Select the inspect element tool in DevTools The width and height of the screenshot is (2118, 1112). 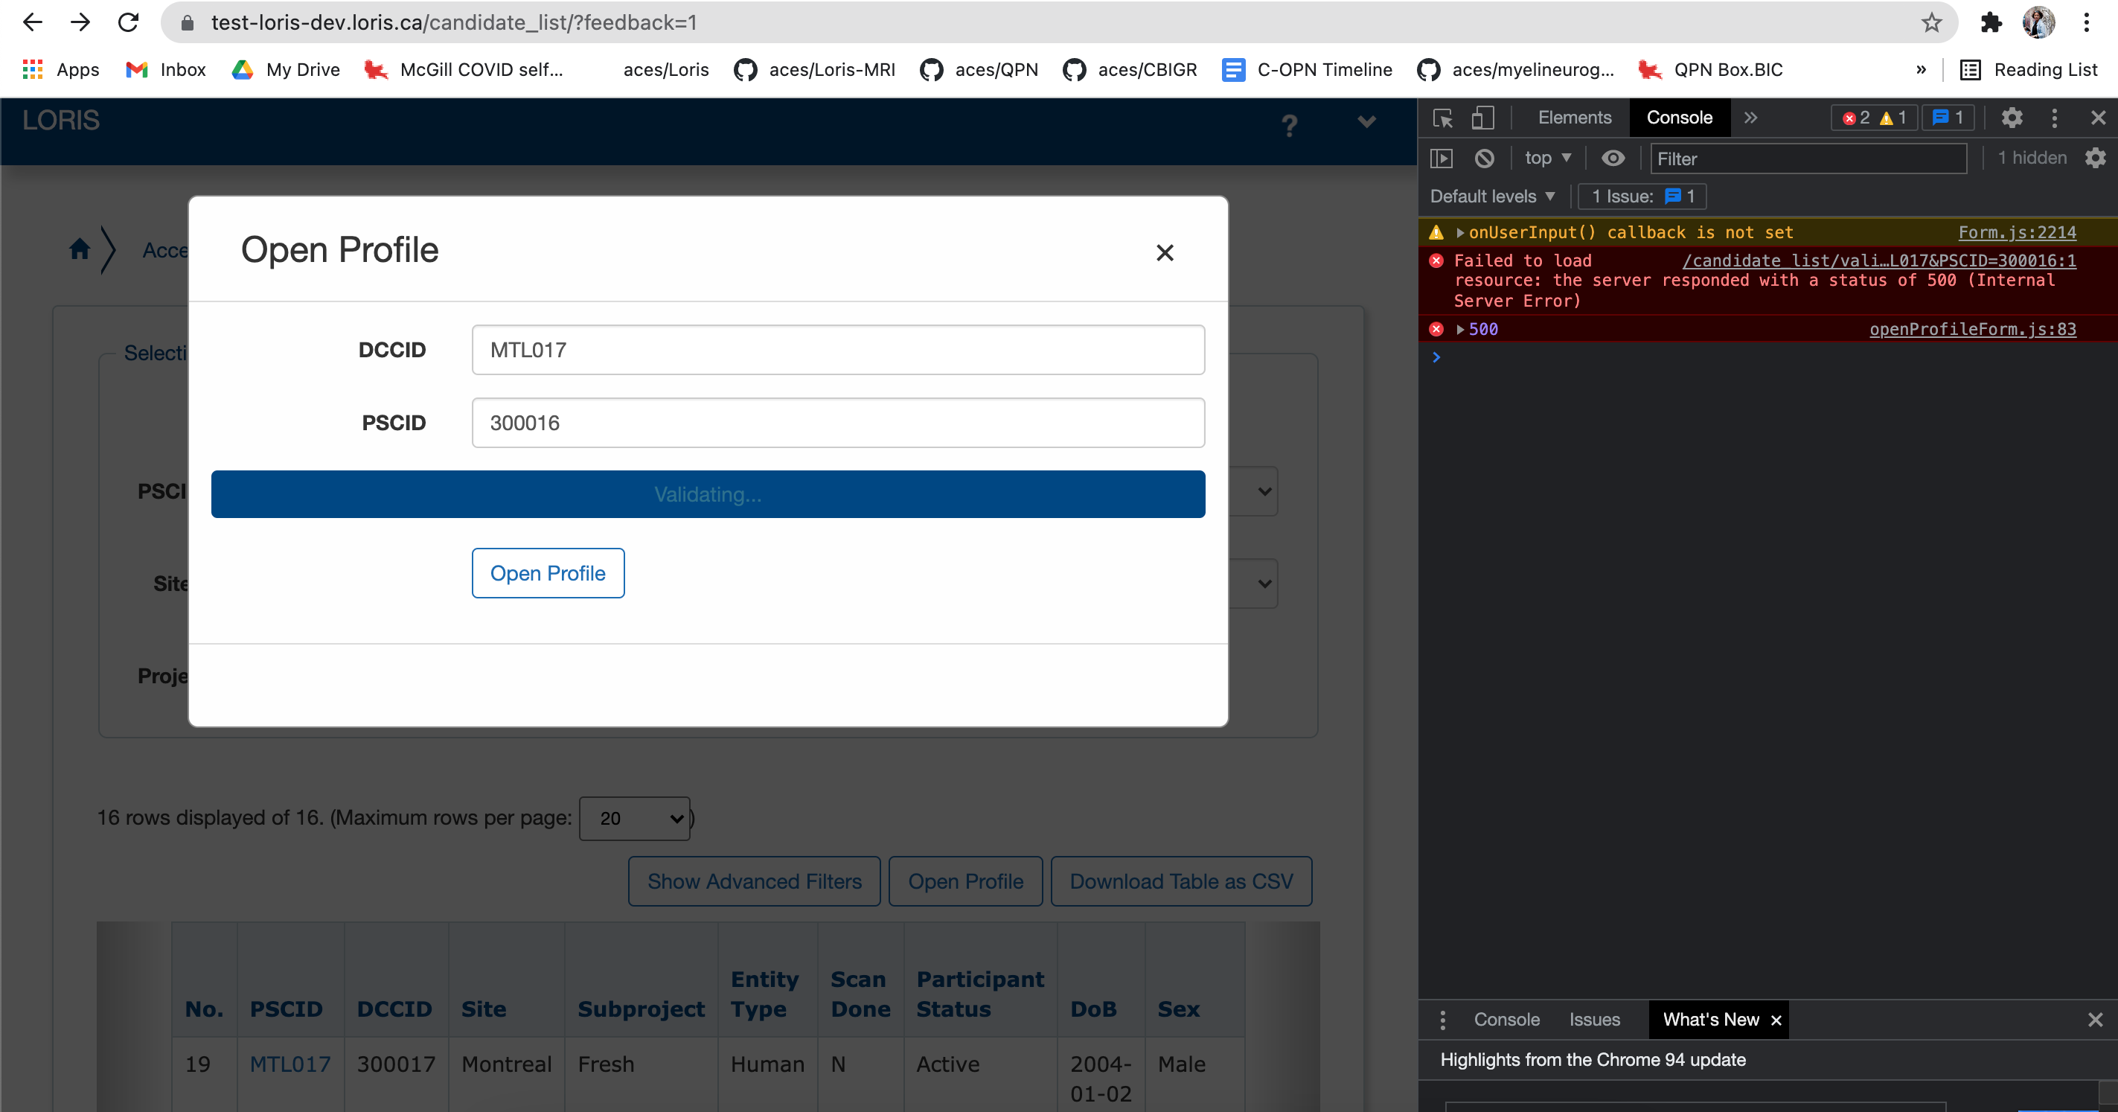pyautogui.click(x=1443, y=118)
